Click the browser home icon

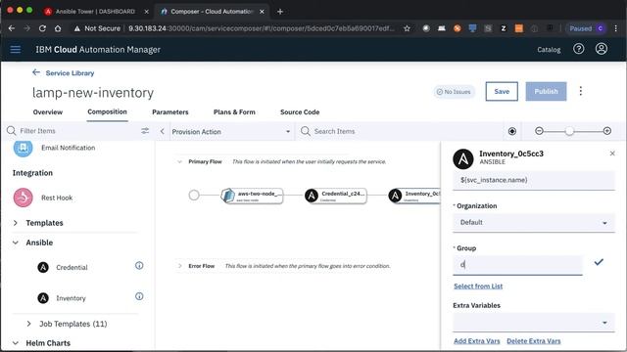pyautogui.click(x=58, y=28)
